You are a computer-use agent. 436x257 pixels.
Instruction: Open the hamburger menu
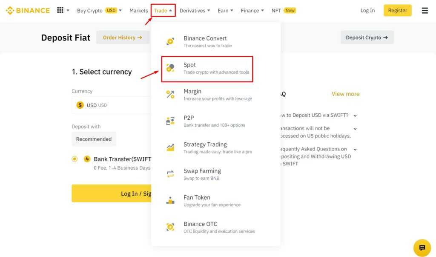point(425,10)
